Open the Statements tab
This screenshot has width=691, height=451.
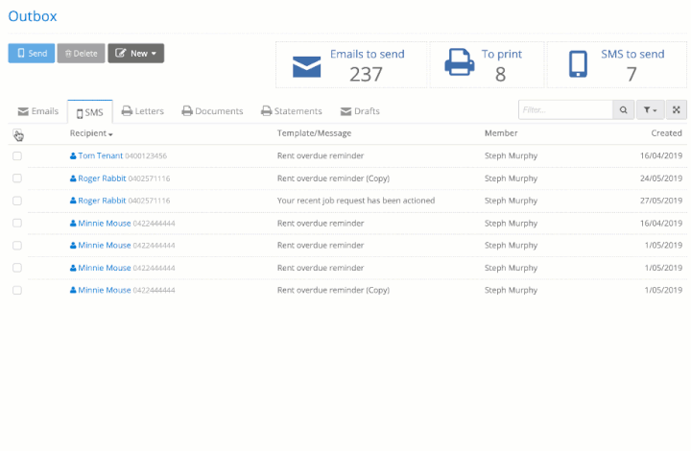pyautogui.click(x=292, y=111)
